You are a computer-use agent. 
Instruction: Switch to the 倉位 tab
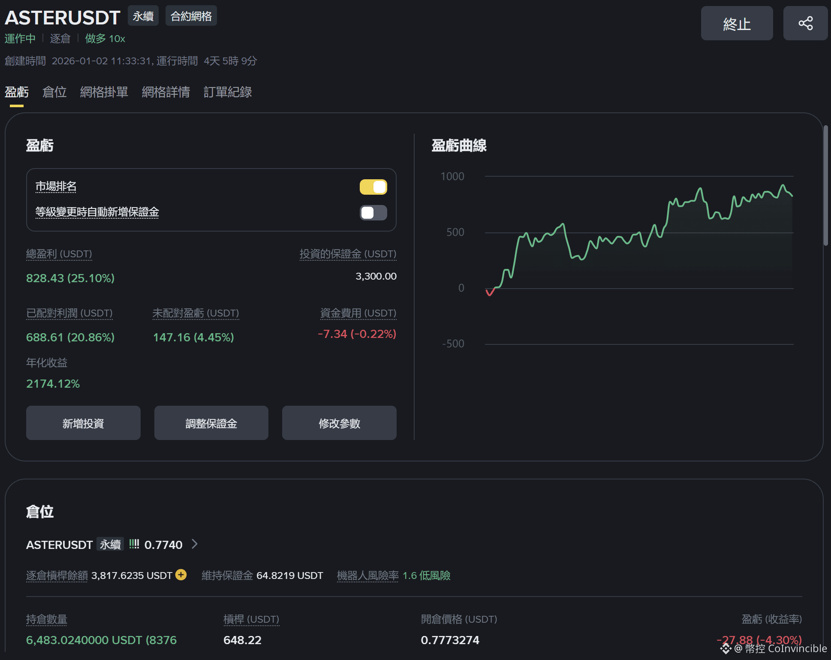pyautogui.click(x=54, y=92)
